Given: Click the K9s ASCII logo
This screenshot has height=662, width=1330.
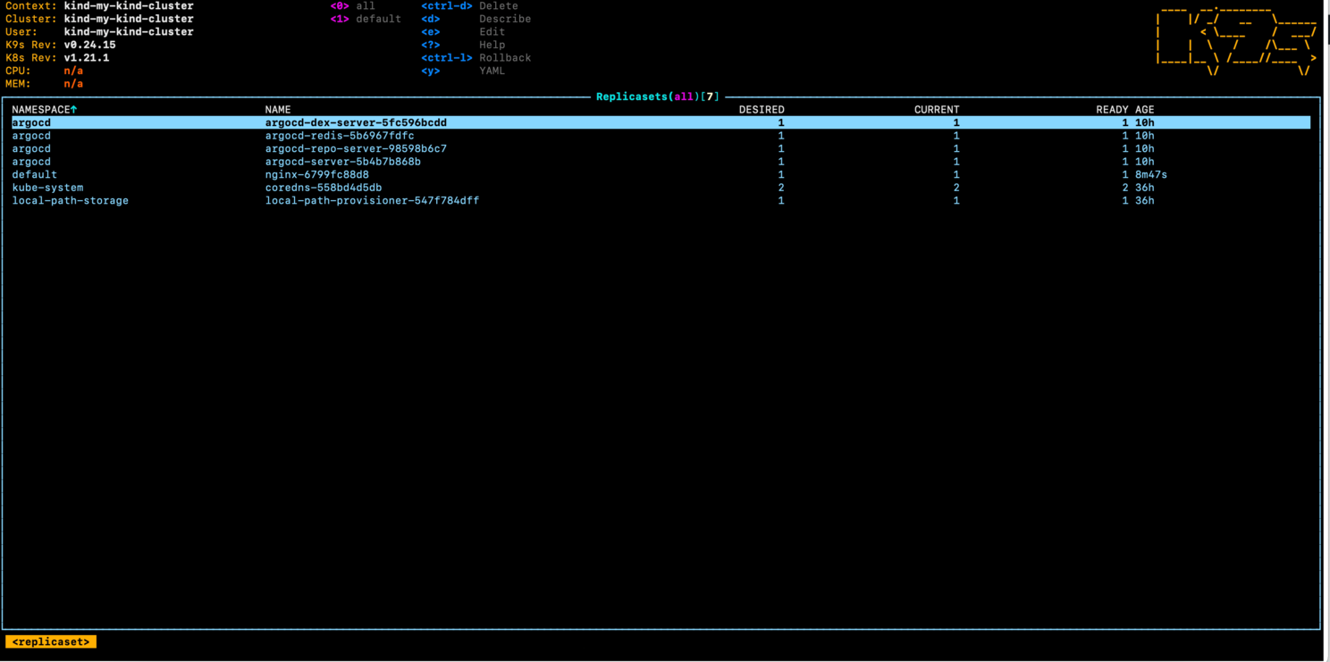Looking at the screenshot, I should 1236,41.
